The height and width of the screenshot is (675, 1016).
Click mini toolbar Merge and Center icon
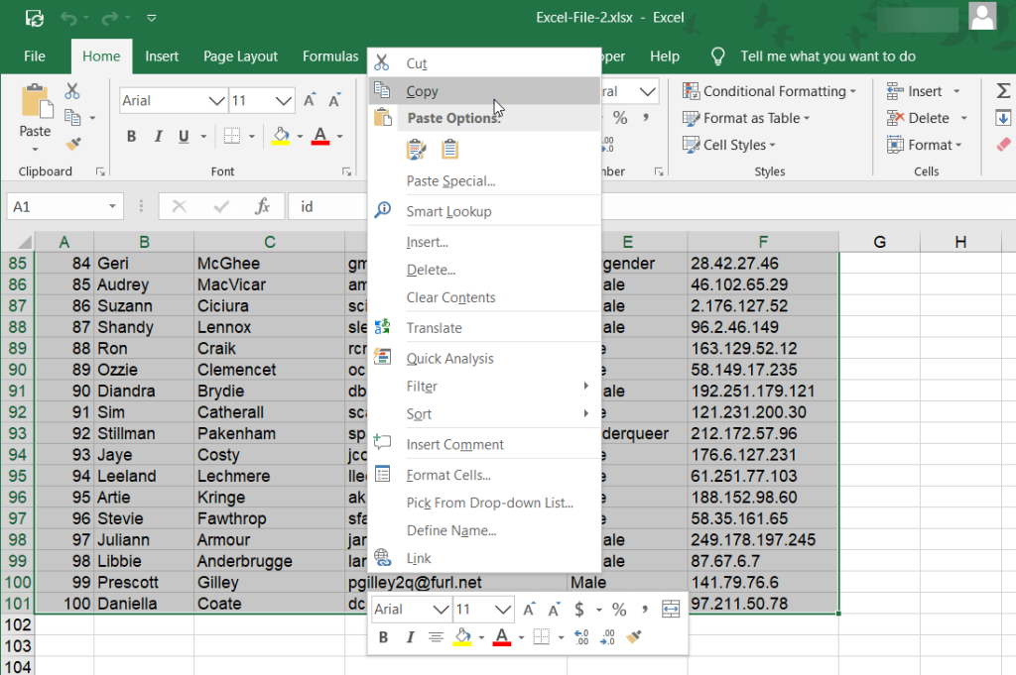coord(671,609)
